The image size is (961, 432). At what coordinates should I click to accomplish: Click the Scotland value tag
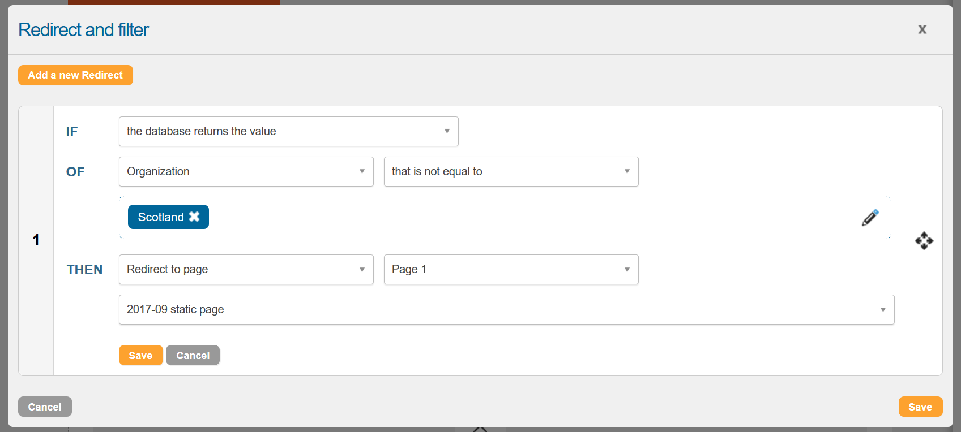pyautogui.click(x=160, y=217)
